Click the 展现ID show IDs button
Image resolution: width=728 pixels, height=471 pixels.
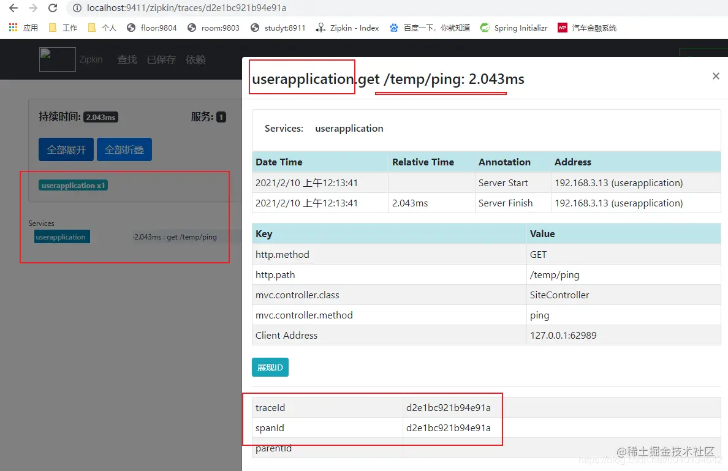point(270,367)
